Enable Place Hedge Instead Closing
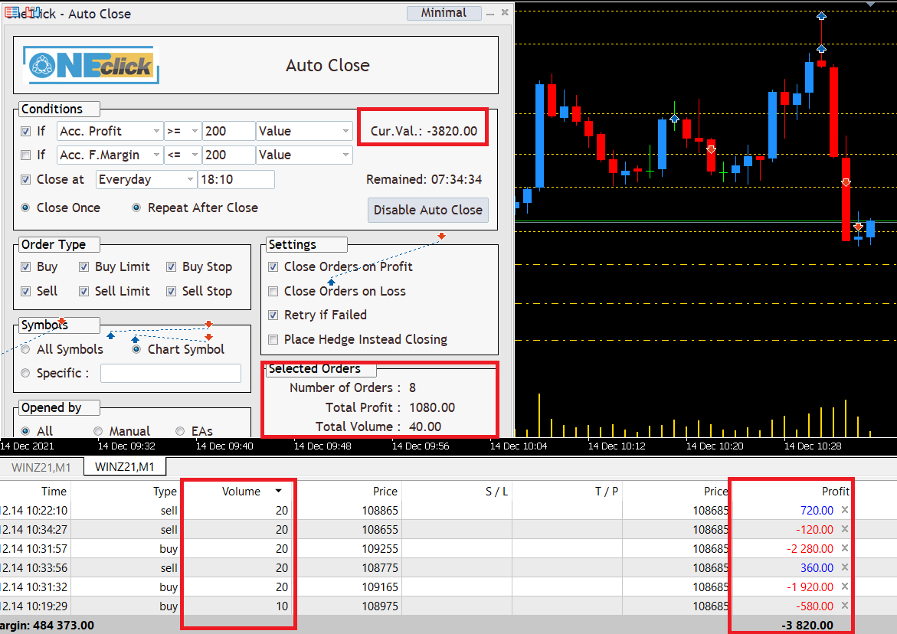The height and width of the screenshot is (634, 897). [273, 339]
